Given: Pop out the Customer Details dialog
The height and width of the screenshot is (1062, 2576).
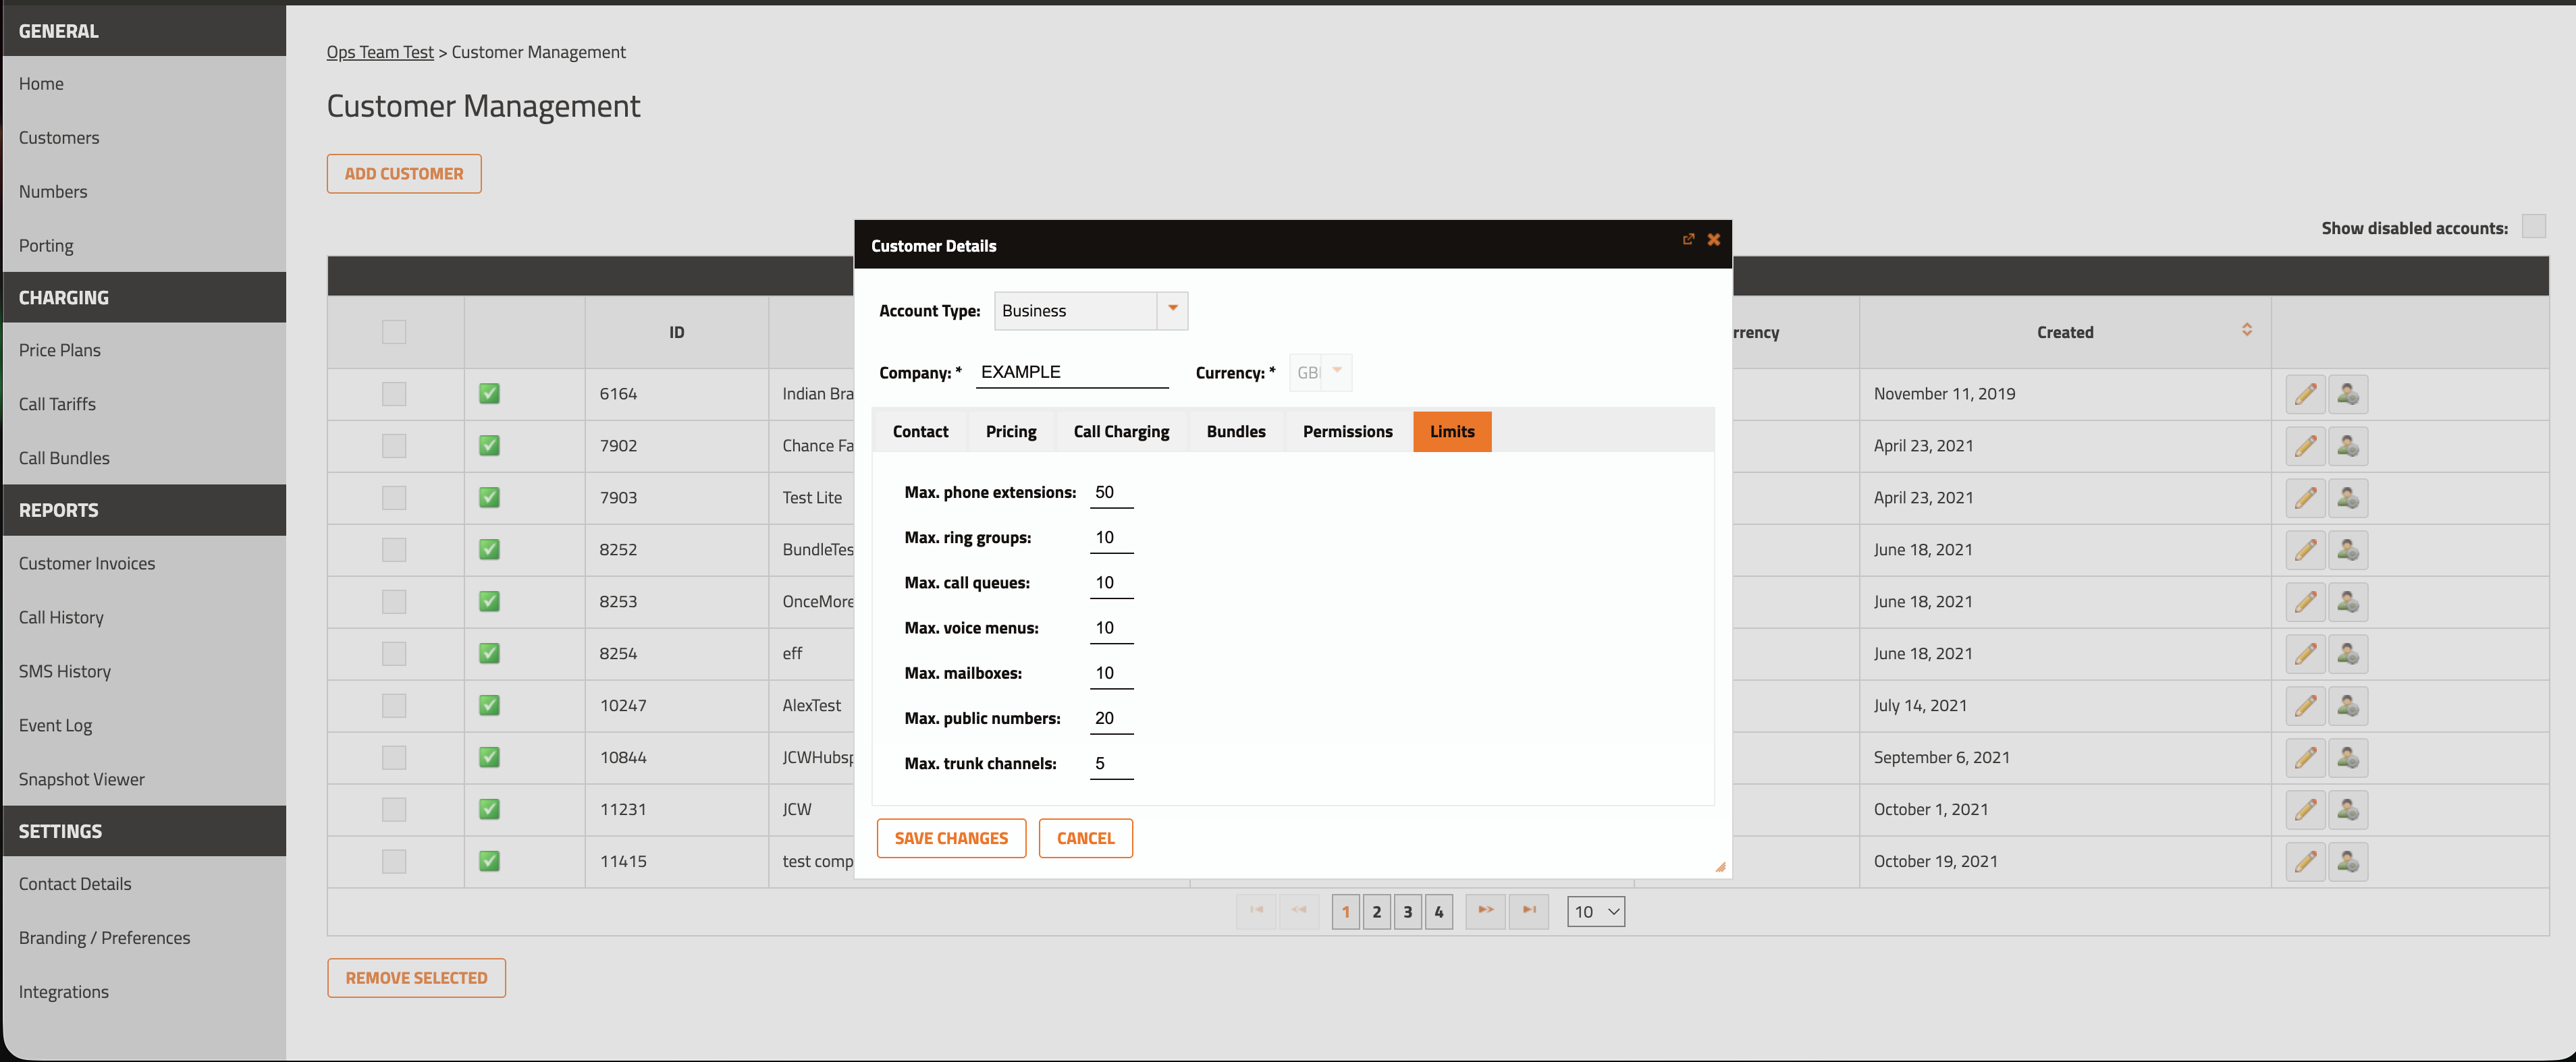Looking at the screenshot, I should tap(1688, 240).
